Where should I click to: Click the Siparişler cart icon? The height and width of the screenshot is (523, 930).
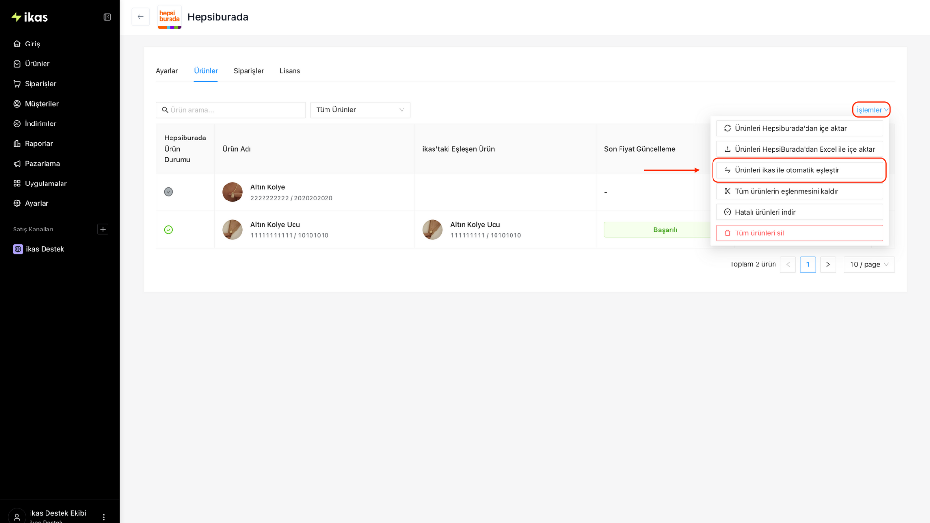point(17,84)
